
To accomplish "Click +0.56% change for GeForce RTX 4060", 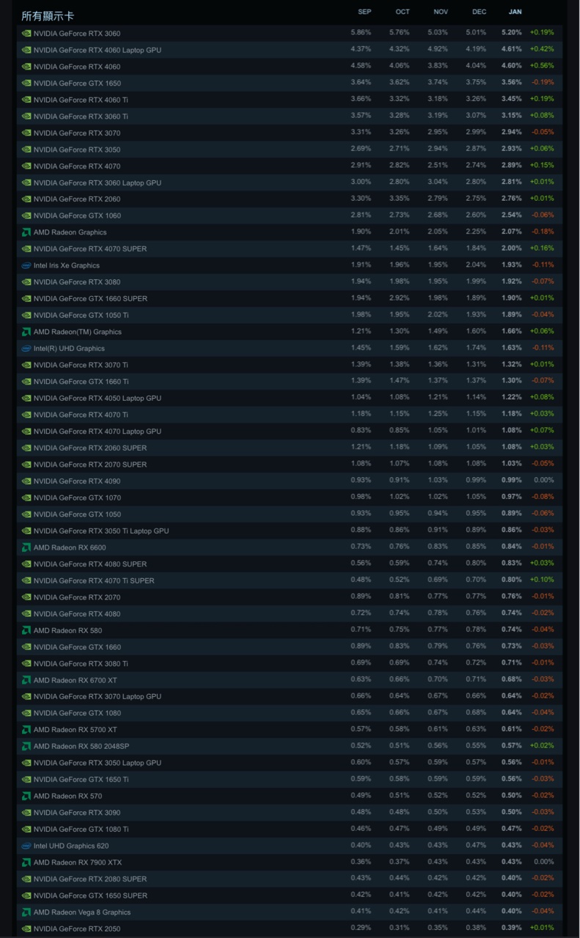I will (542, 65).
